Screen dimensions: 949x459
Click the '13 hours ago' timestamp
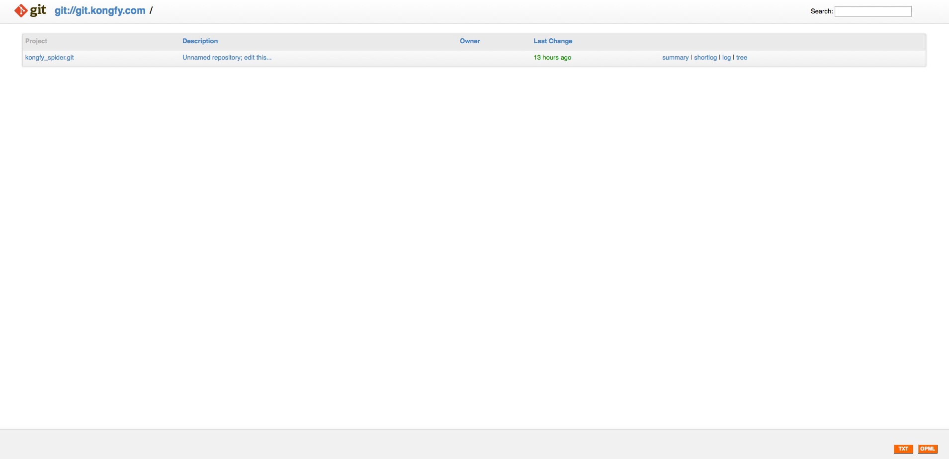click(x=552, y=58)
